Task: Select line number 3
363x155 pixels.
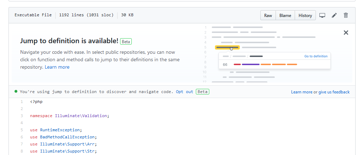Action: pos(22,116)
